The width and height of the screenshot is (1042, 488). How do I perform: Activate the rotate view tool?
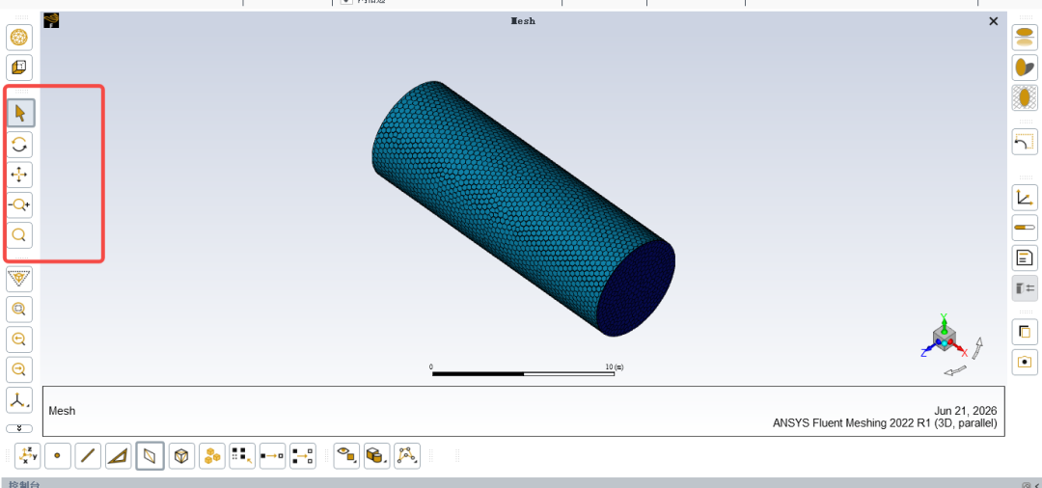(x=19, y=144)
